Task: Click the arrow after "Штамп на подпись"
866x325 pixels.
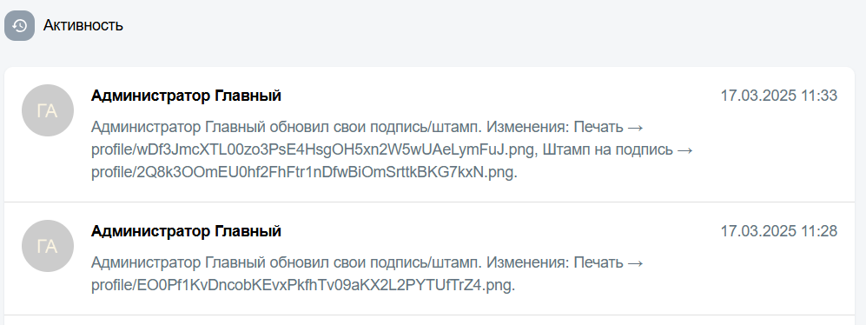Action: [685, 150]
